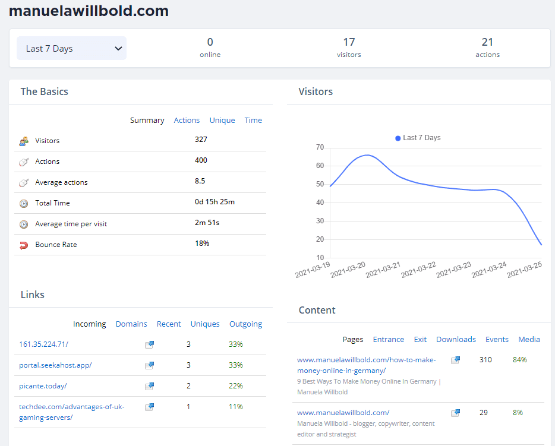Click the Average actions mouse icon
This screenshot has height=446, width=555.
24,182
